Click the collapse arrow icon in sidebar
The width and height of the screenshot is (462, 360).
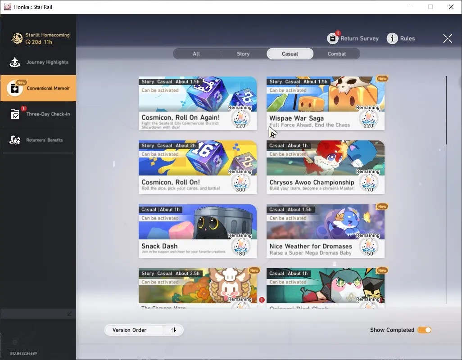tap(69, 314)
